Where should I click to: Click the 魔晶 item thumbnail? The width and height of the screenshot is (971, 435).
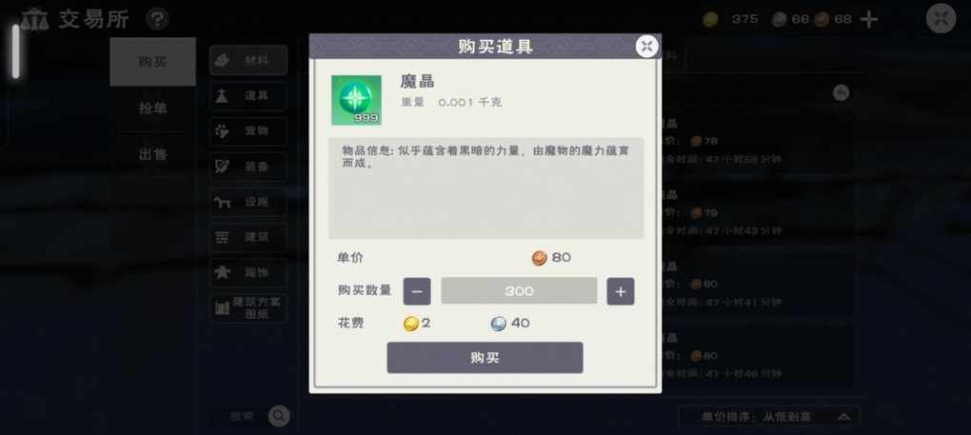[x=356, y=100]
